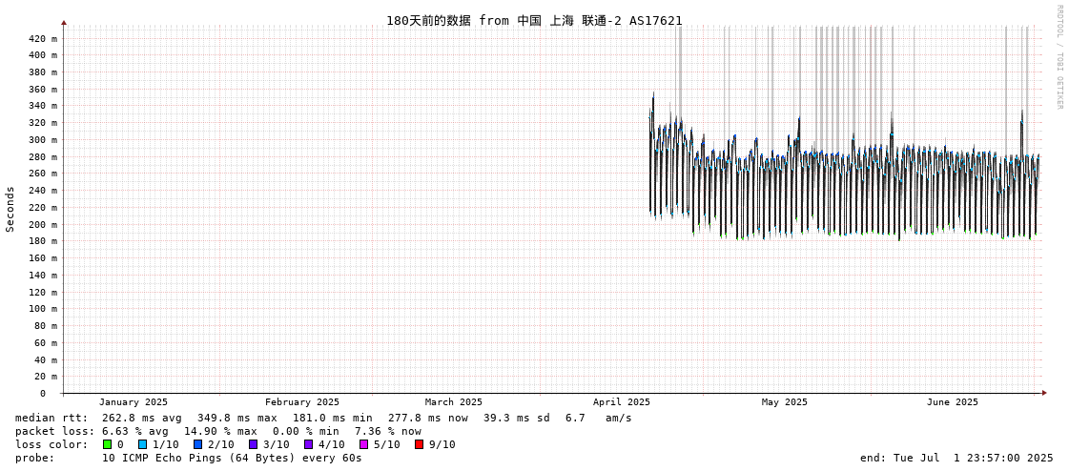Click the 'March 2025' axis label
Screen dimensions: 1069x471
pos(453,402)
